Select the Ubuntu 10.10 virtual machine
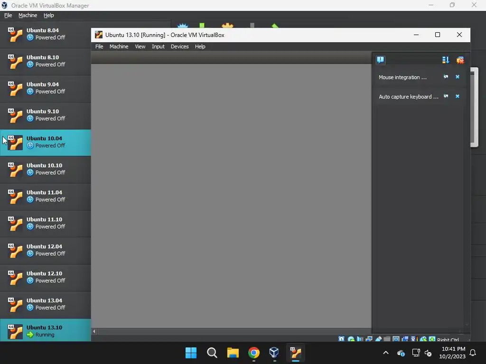The image size is (486, 364). 45,169
